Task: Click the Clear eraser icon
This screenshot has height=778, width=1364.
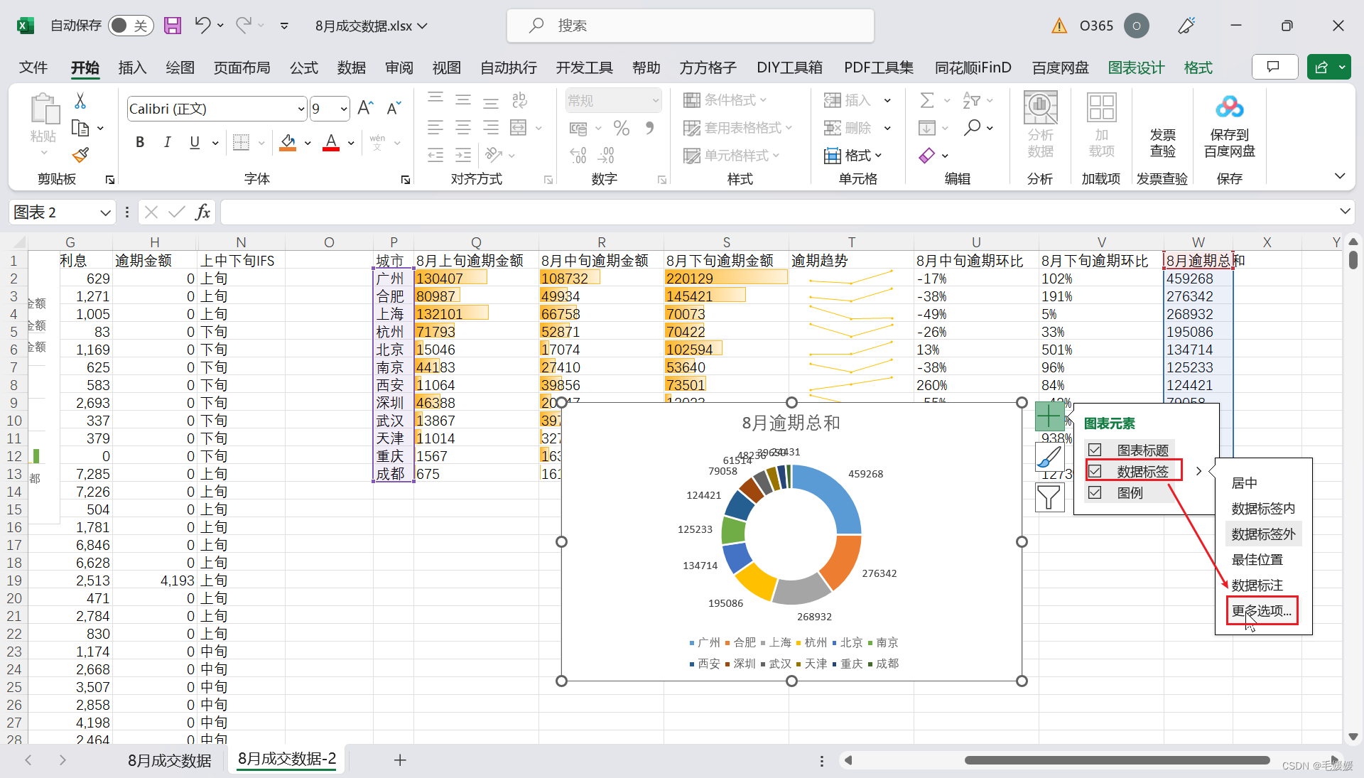Action: tap(926, 156)
